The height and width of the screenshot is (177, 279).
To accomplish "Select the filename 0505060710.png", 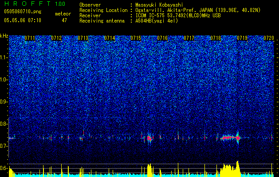I will tap(23, 12).
